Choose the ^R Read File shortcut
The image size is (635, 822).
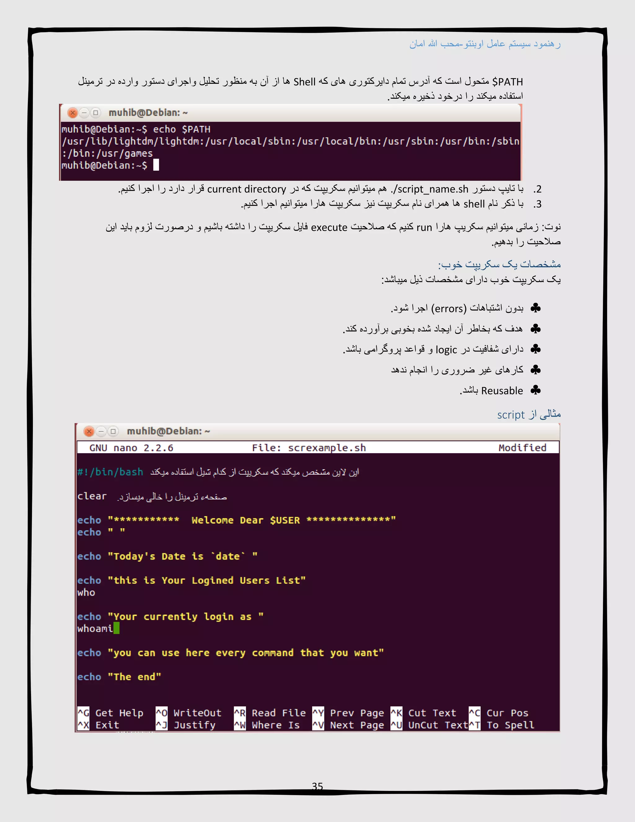point(270,713)
